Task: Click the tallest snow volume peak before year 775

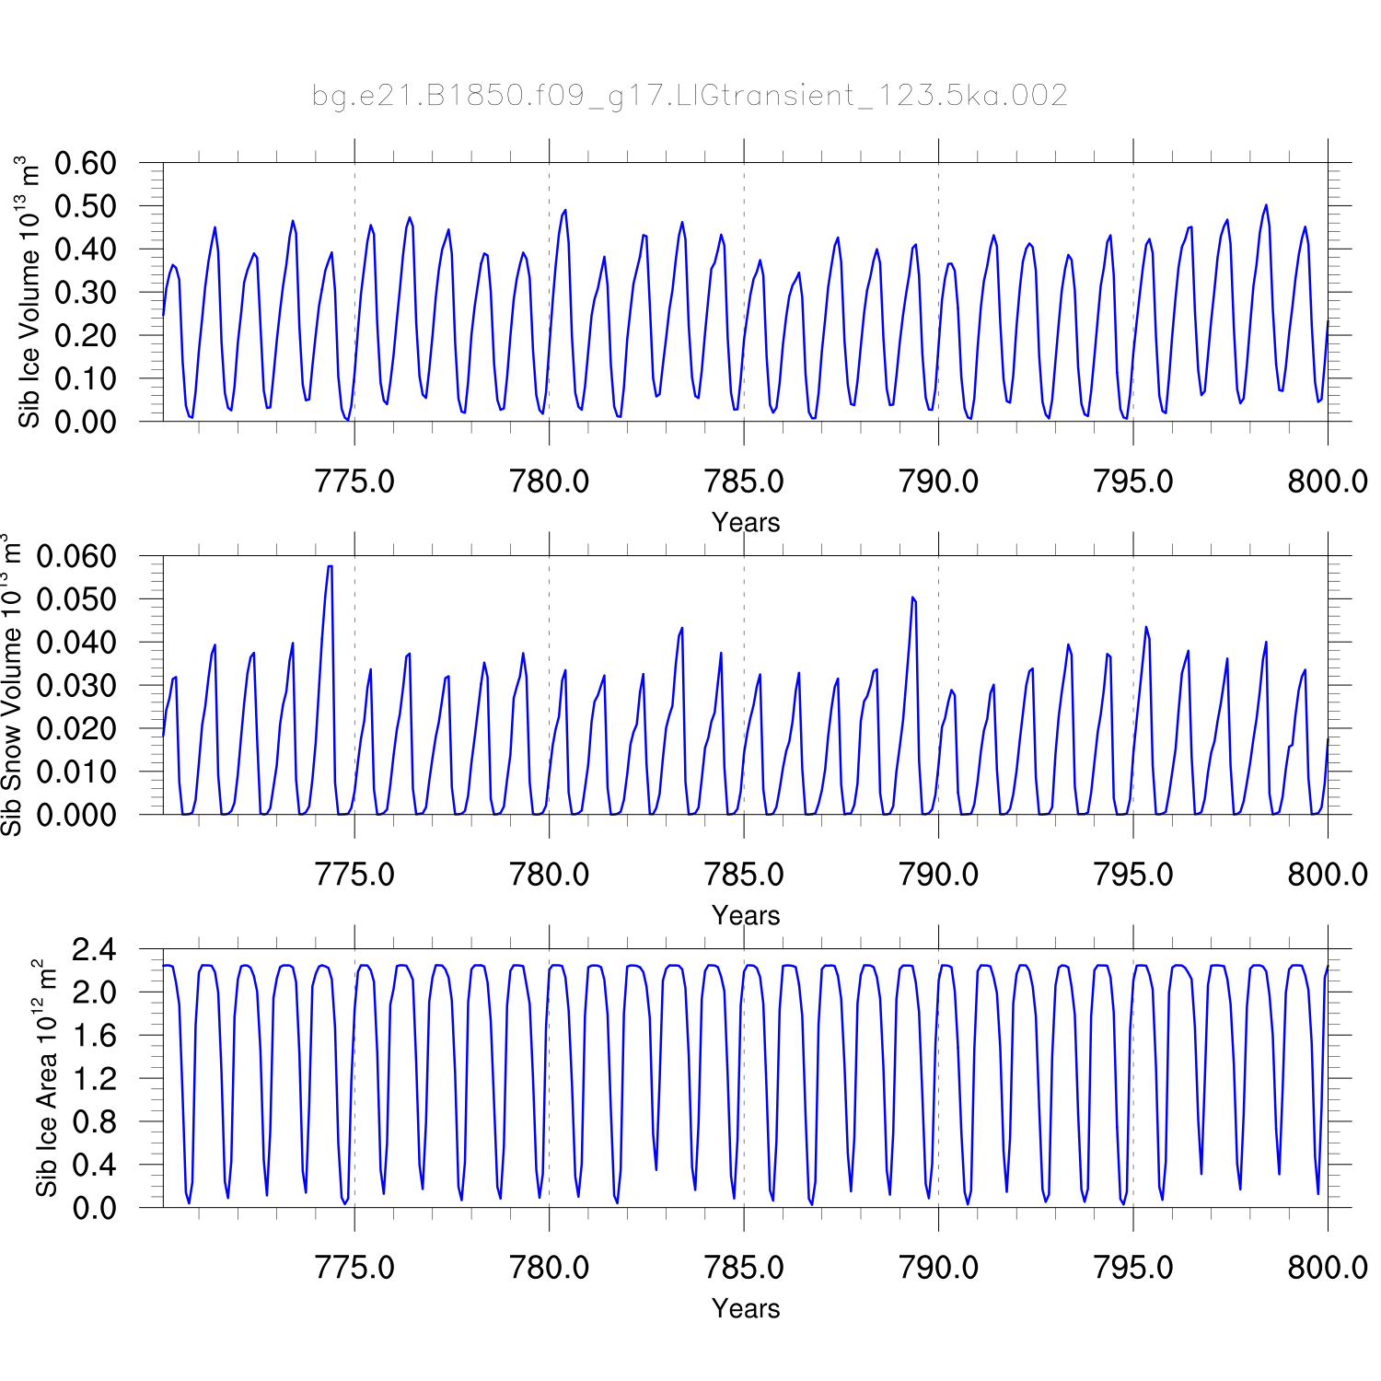Action: click(330, 567)
